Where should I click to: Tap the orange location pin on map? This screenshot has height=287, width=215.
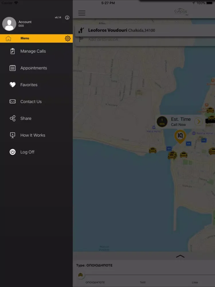tap(180, 137)
